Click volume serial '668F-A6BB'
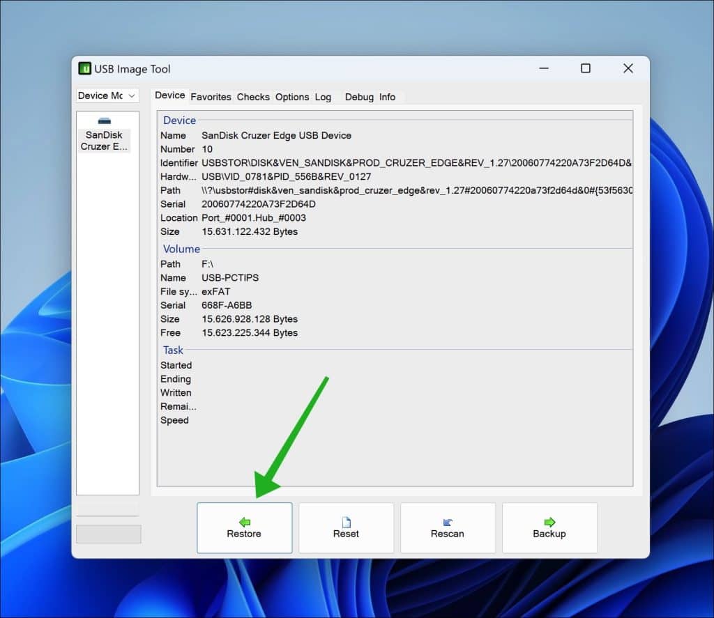This screenshot has width=714, height=618. 227,305
